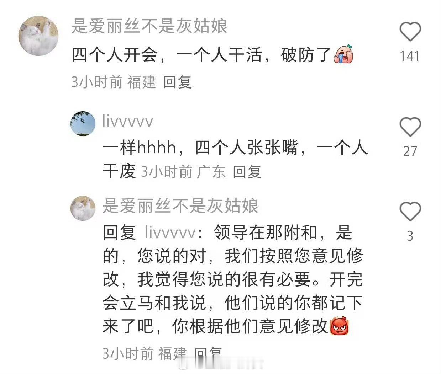Open the white cat avatar on the top comment
Viewport: 441px width, 374px height.
coord(38,36)
